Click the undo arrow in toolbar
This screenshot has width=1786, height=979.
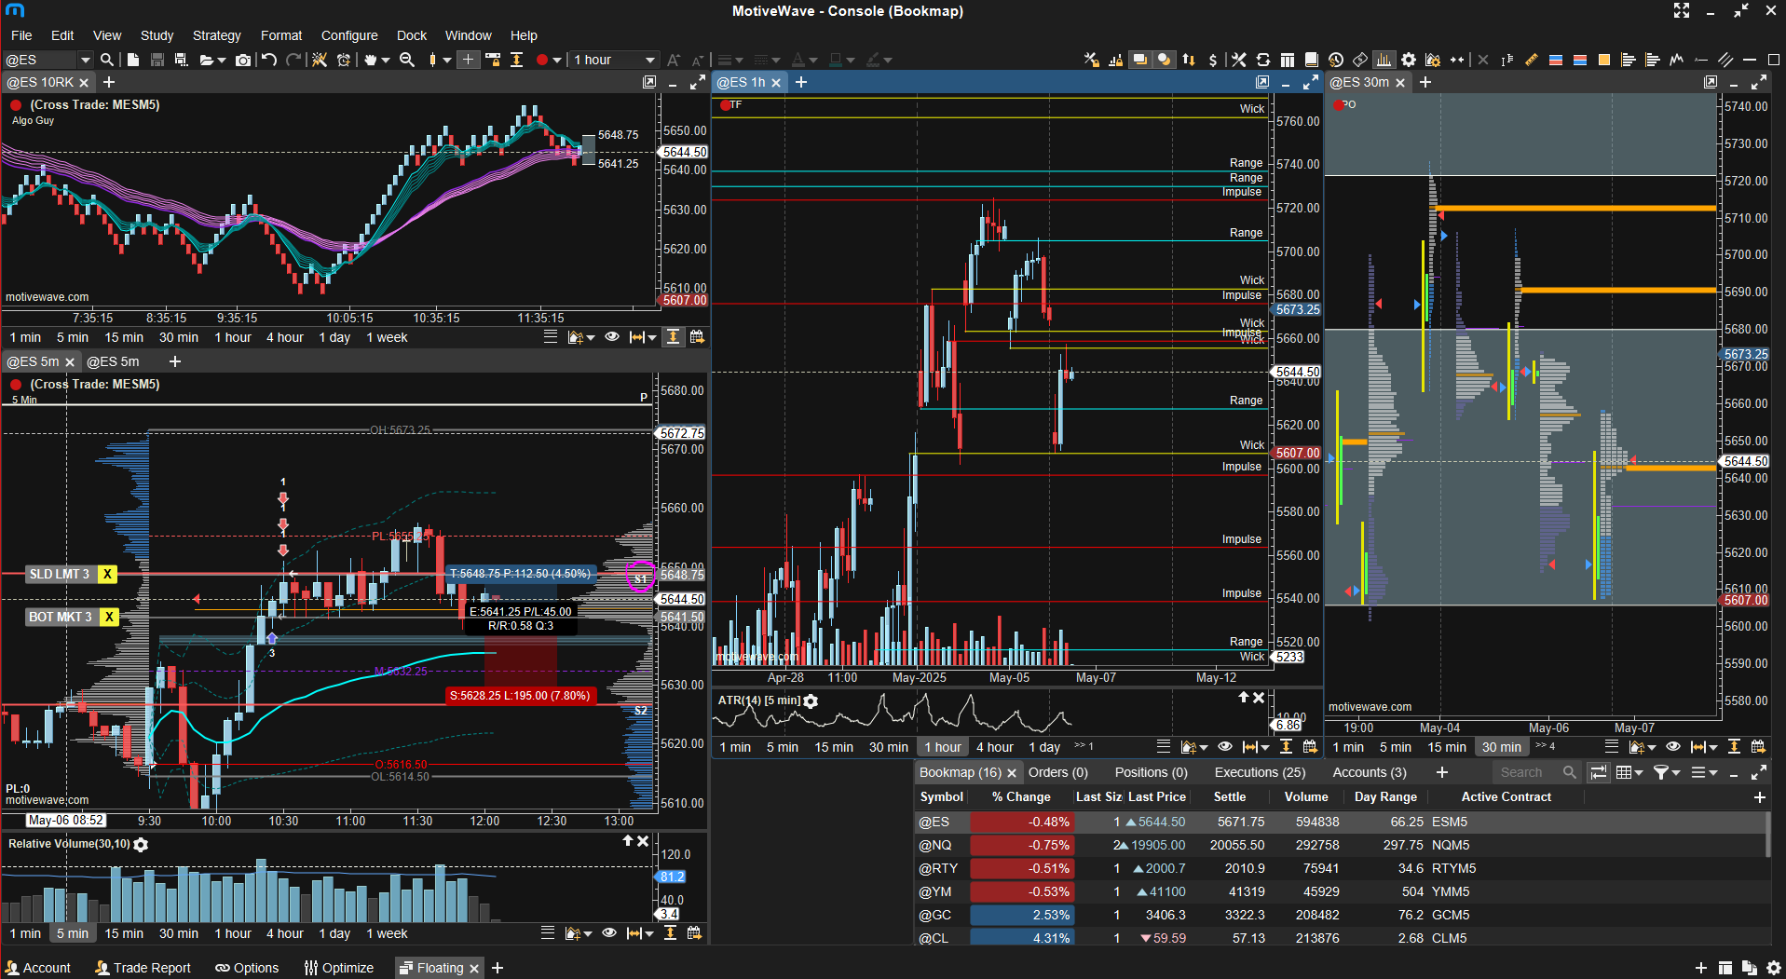coord(269,60)
